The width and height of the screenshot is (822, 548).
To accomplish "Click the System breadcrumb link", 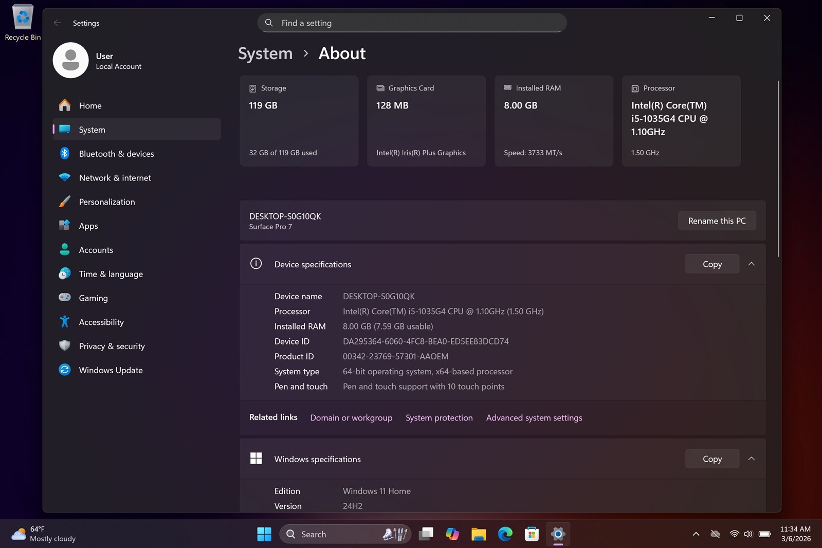I will click(265, 53).
